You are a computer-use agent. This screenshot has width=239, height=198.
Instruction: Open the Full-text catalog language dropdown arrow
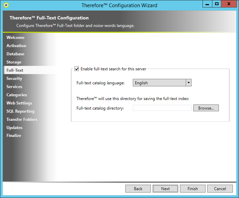[x=188, y=83]
